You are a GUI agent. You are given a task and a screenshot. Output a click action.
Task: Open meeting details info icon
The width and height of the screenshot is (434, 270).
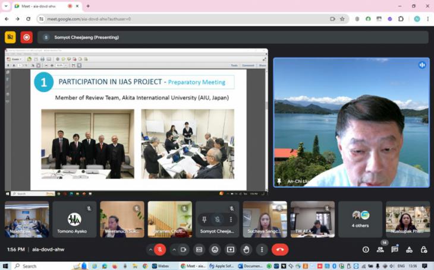tap(366, 250)
